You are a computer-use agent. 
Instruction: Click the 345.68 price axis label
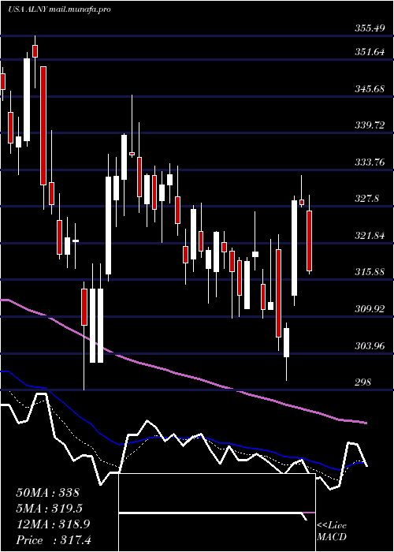pos(370,88)
